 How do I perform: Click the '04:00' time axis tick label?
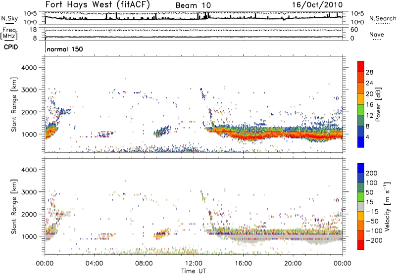click(x=94, y=264)
